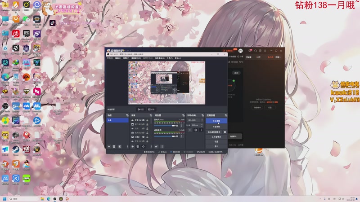Undock the Scene Transitions panel

[x=203, y=115]
